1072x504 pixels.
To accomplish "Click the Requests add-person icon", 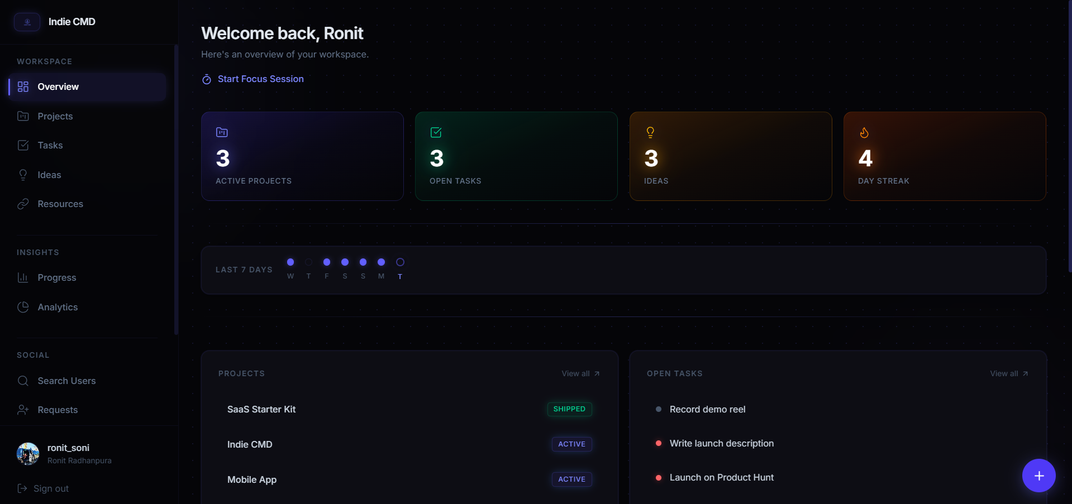I will (23, 410).
